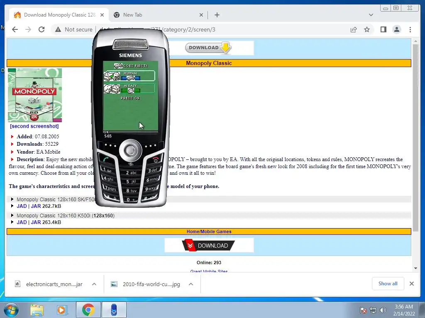Launch Windows Media Player from the taskbar
This screenshot has width=425, height=318.
(62, 310)
